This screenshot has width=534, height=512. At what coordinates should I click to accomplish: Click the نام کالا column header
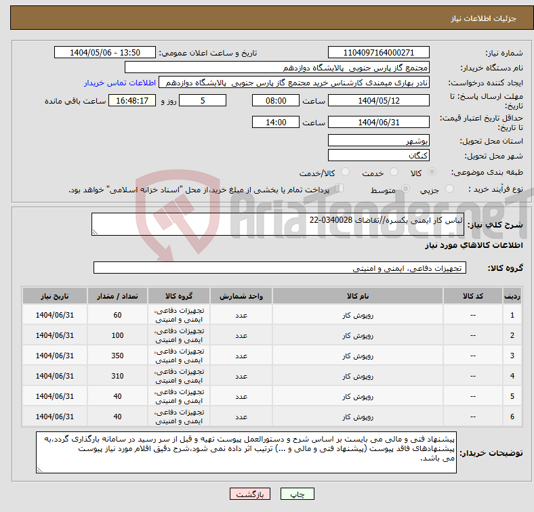coord(358,296)
